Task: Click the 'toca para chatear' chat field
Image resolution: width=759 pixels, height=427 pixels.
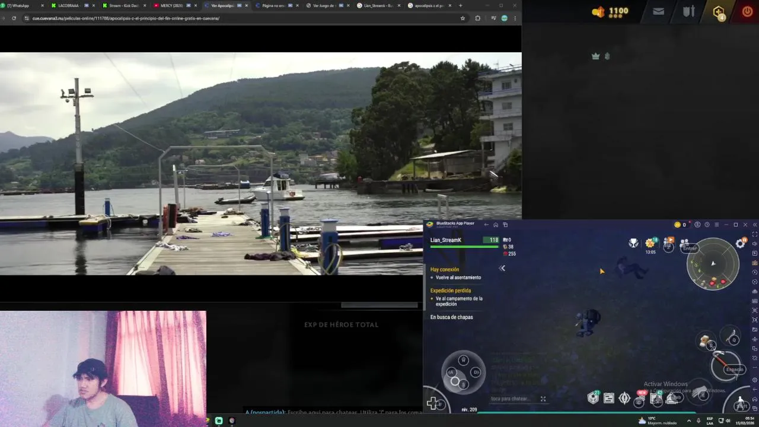Action: point(511,399)
